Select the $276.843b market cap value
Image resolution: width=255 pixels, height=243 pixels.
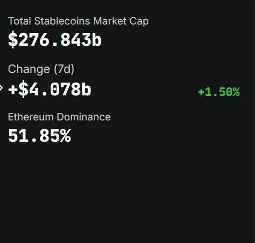(x=55, y=39)
